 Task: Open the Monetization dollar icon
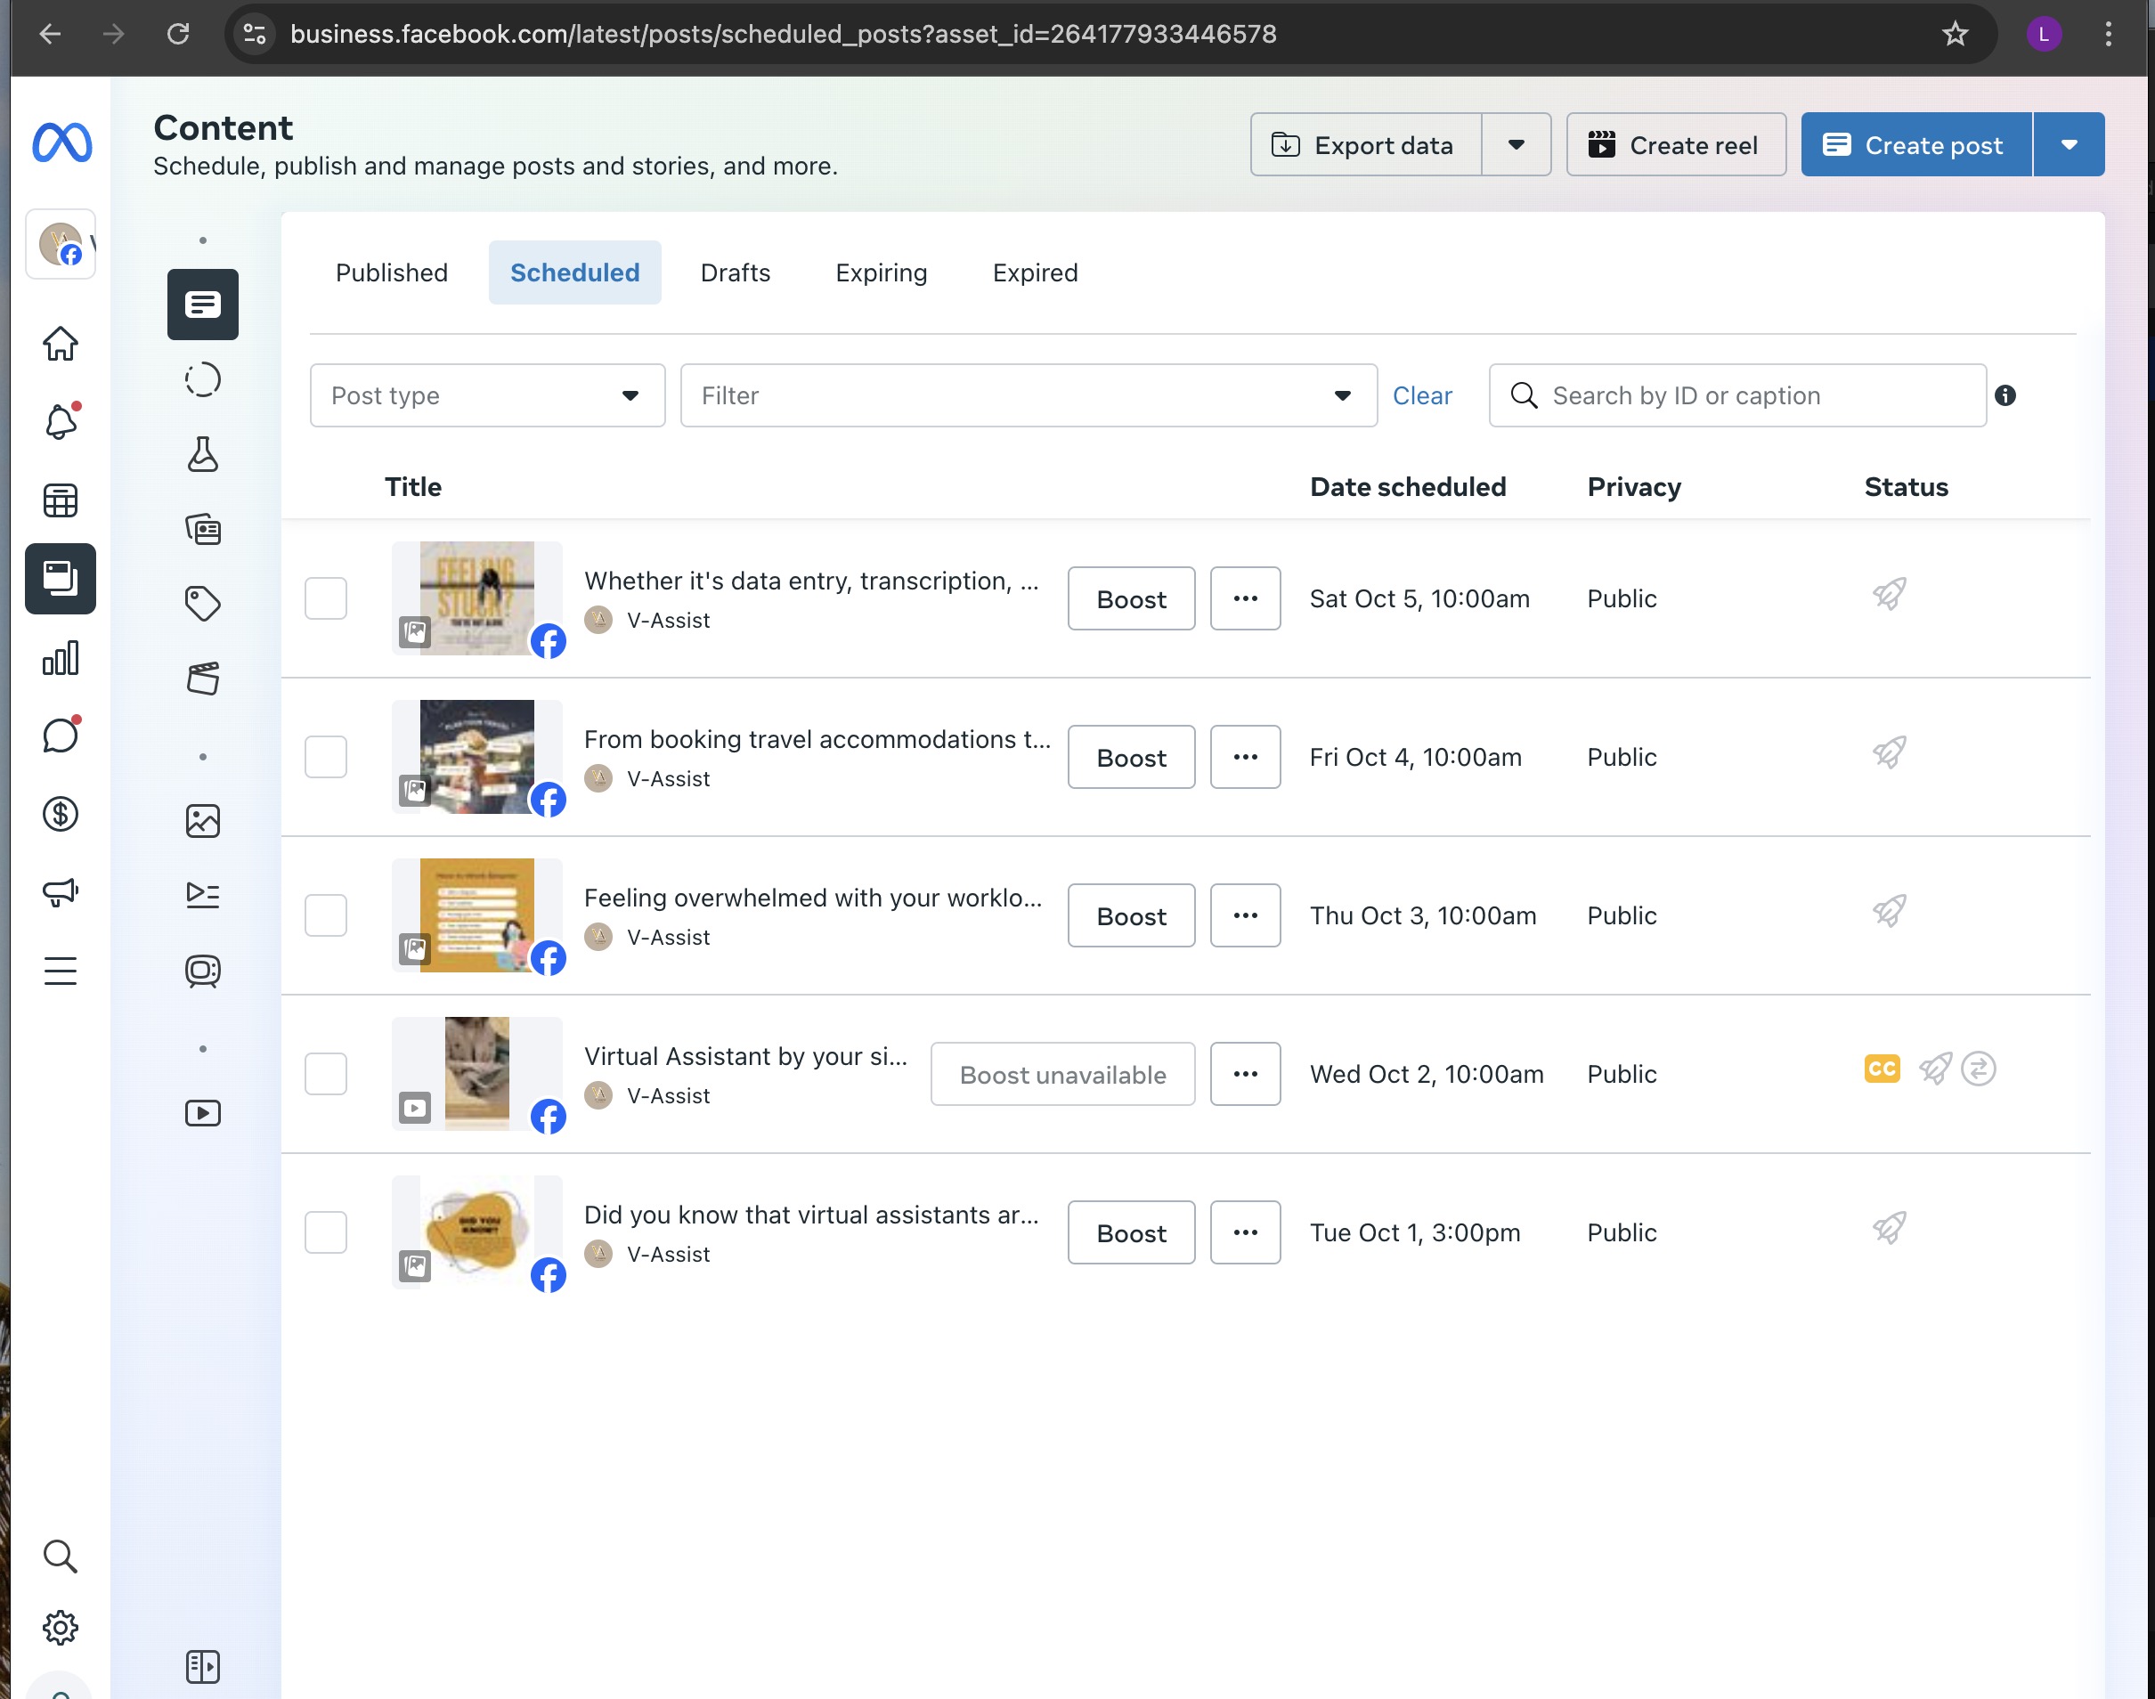pos(61,815)
